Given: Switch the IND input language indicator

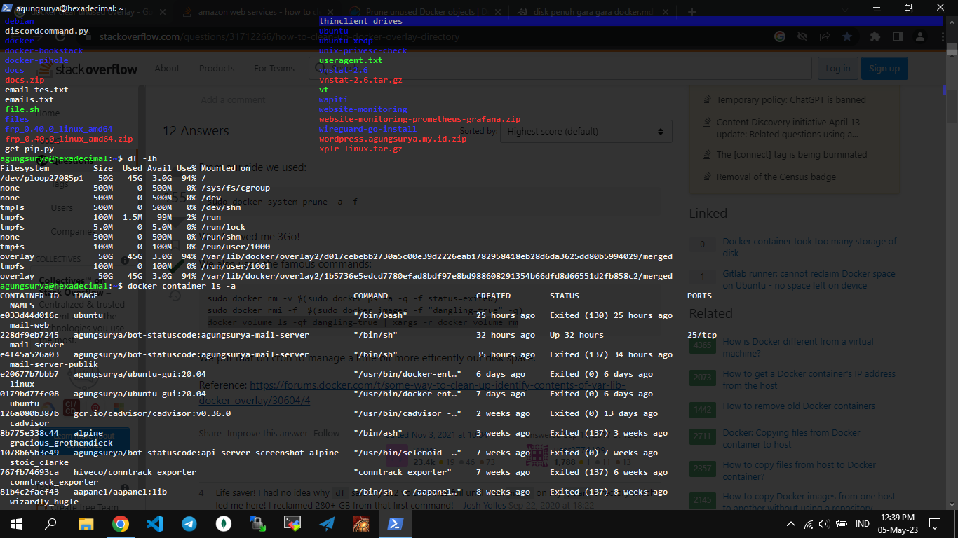Looking at the screenshot, I should point(863,524).
